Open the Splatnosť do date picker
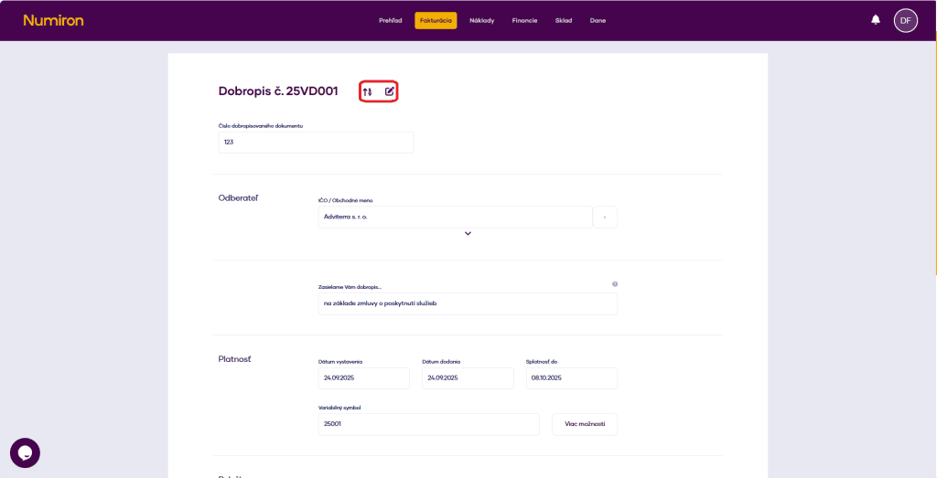Screen dimensions: 937x478 click(x=571, y=377)
